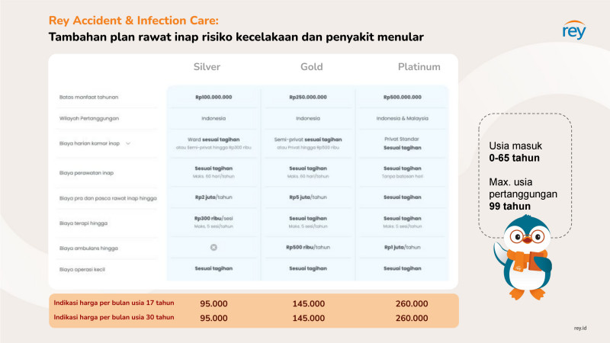Expand the Biaya harian kamar inap chevron
The image size is (610, 343).
[x=128, y=143]
